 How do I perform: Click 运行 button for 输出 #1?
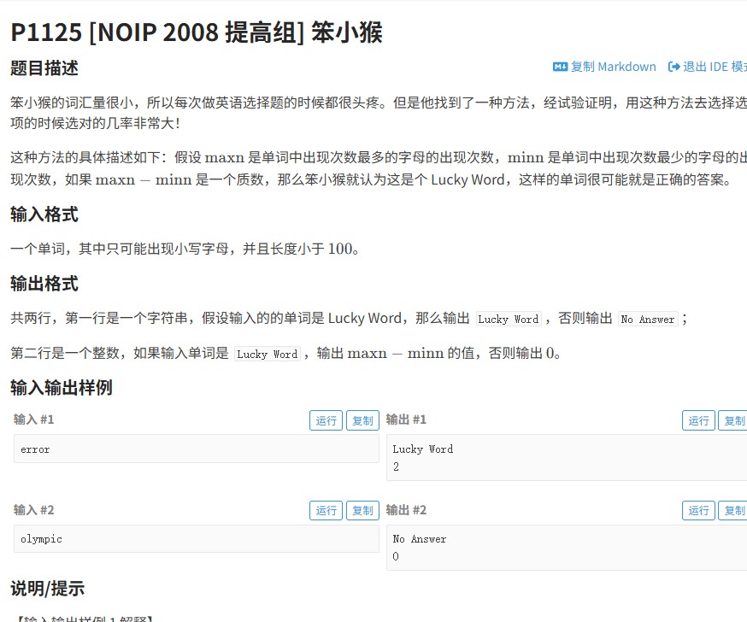(698, 420)
